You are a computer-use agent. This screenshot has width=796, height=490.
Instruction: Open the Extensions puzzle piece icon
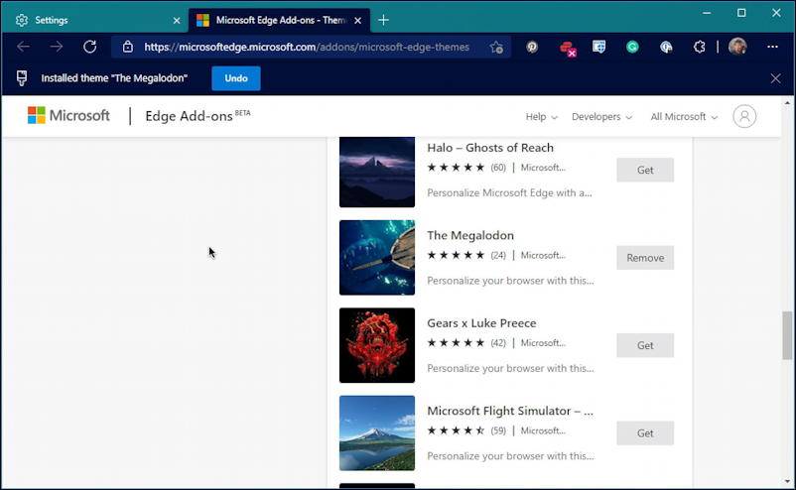(x=699, y=48)
